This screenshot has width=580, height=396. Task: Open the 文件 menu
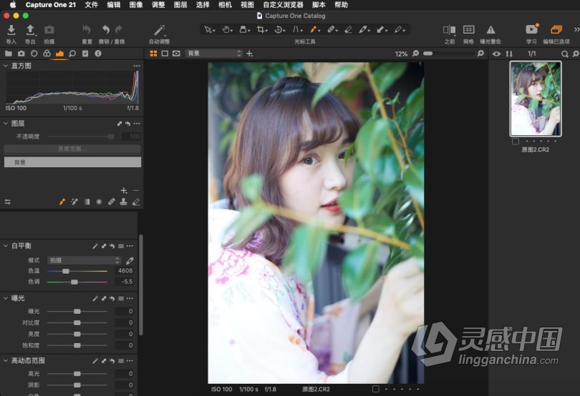(92, 5)
